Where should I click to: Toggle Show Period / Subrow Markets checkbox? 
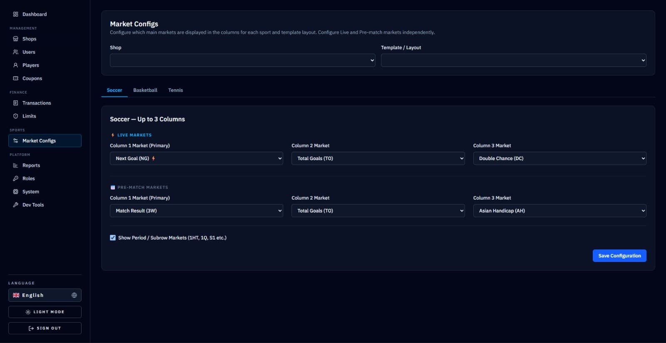(x=113, y=238)
